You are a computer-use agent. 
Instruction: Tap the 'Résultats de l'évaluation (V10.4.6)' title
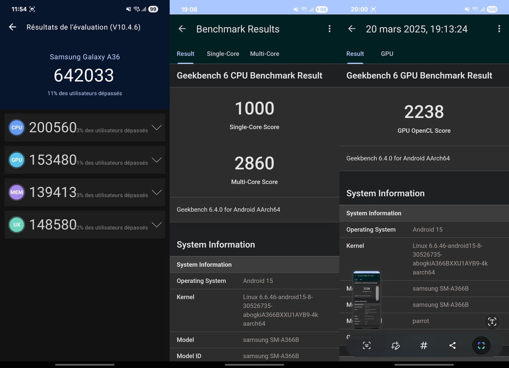(83, 27)
